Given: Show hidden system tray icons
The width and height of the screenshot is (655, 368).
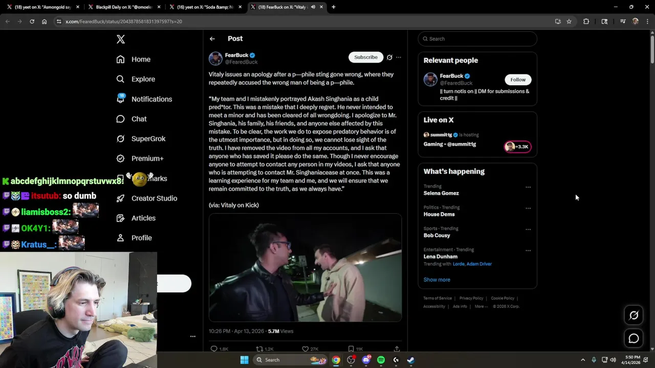Looking at the screenshot, I should [x=583, y=360].
